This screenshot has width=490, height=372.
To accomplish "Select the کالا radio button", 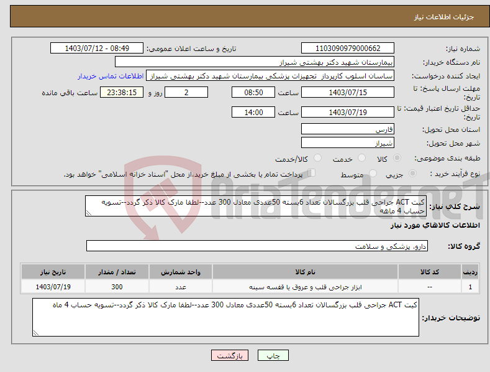I will tap(397, 158).
